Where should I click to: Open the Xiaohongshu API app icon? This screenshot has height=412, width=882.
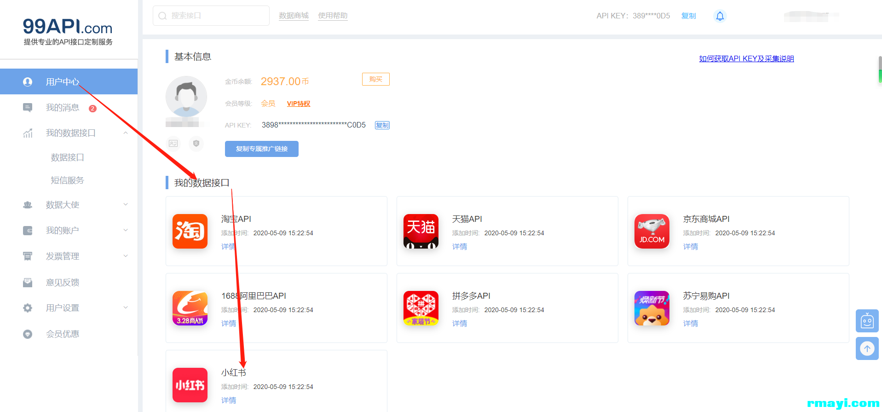click(190, 385)
